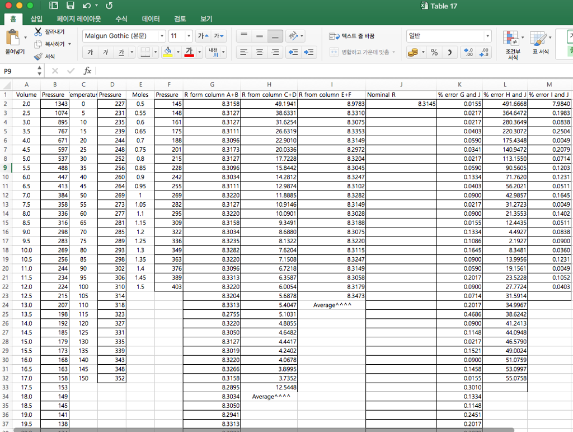Select cell J2 with 8.3145
The height and width of the screenshot is (432, 573).
click(x=401, y=104)
